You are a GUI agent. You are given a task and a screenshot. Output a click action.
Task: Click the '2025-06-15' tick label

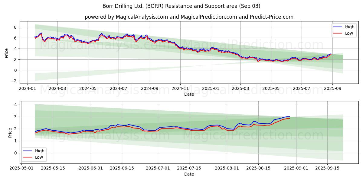[x=122, y=168]
